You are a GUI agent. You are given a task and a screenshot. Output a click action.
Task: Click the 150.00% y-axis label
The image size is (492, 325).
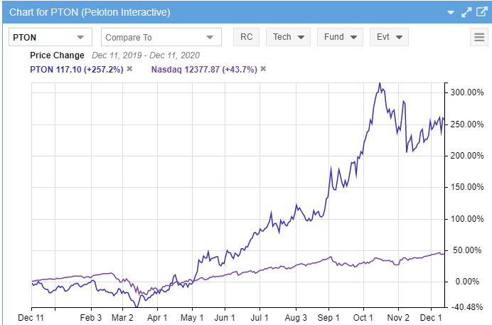[x=467, y=187]
